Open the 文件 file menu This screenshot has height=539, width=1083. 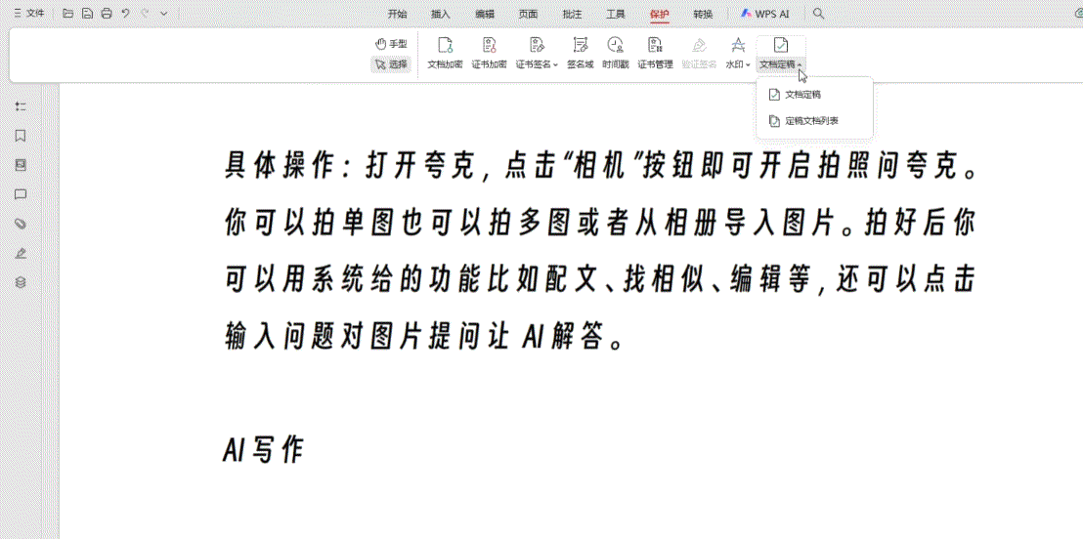[29, 14]
